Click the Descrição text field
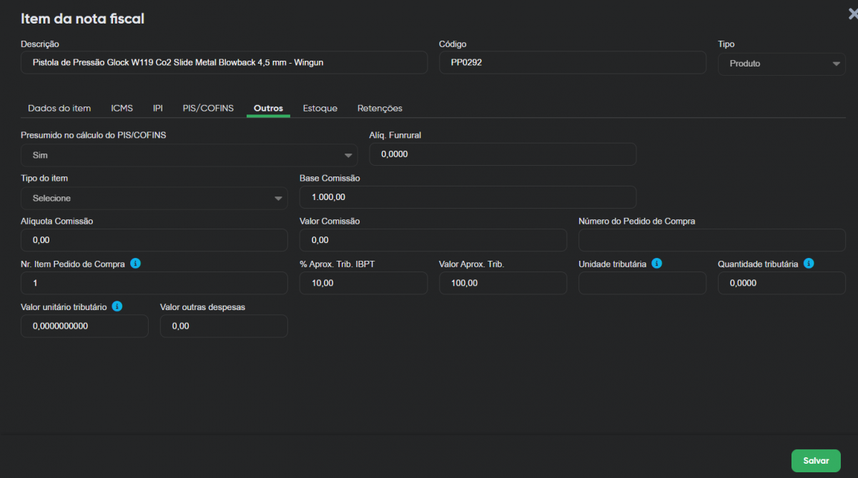The height and width of the screenshot is (478, 858). click(x=224, y=63)
